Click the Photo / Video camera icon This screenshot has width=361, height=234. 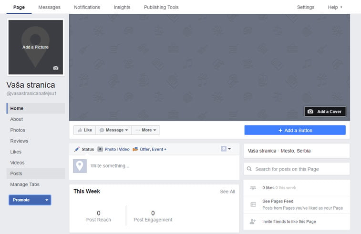(x=100, y=149)
